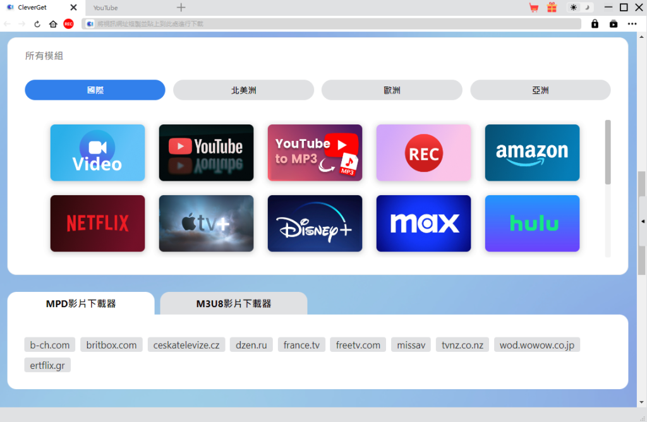
Task: Open the gift box icon
Action: pos(552,8)
